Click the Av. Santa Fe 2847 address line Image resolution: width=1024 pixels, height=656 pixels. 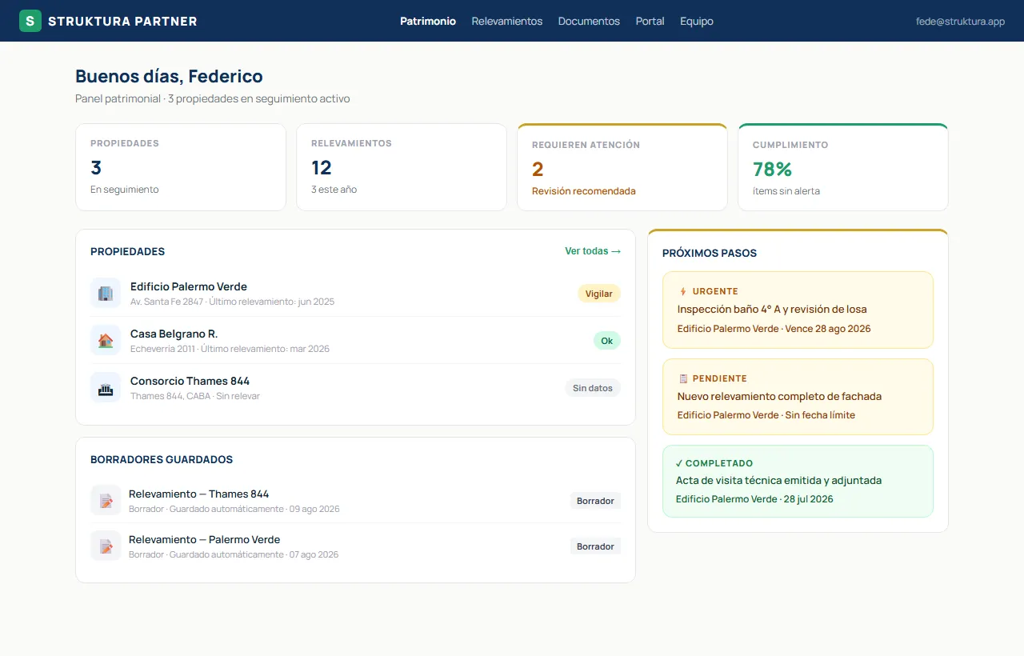(x=233, y=302)
